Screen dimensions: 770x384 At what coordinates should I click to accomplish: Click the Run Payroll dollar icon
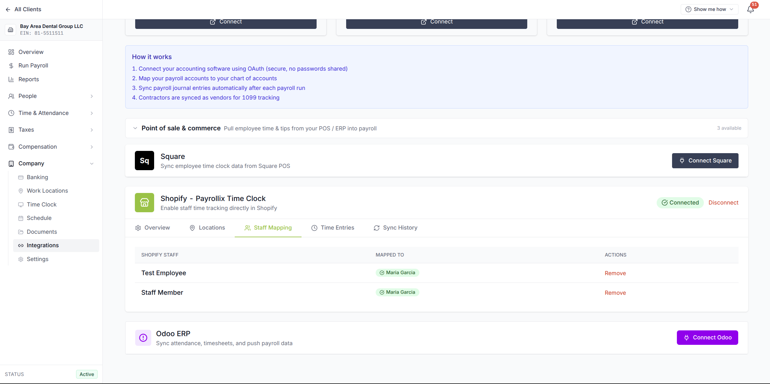(11, 65)
